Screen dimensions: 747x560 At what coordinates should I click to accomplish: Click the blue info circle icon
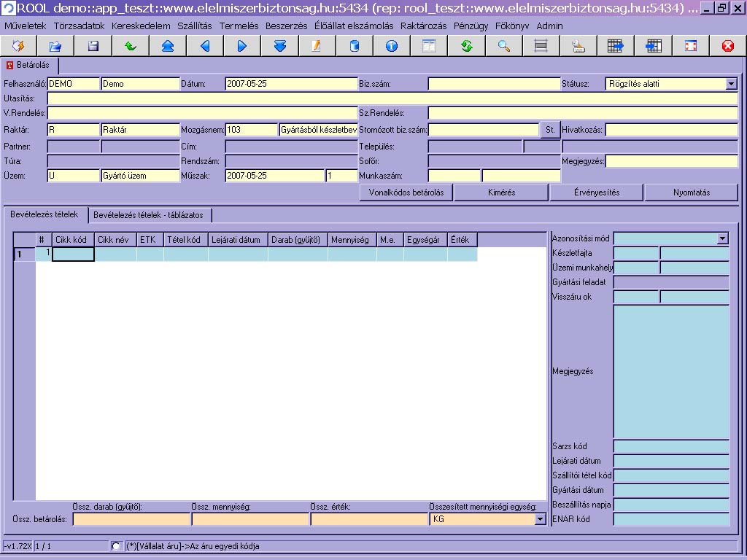tap(392, 46)
